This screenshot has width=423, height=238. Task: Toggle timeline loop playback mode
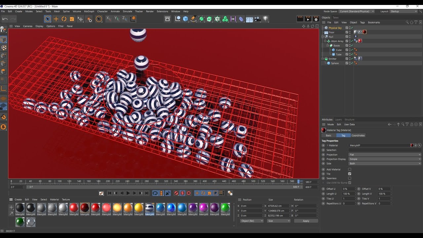(x=155, y=193)
